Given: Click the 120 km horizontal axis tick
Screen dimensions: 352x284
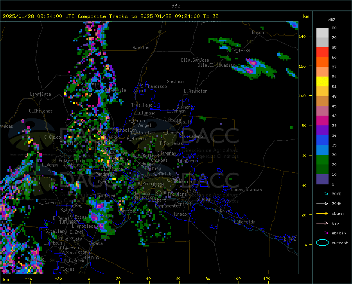Looking at the screenshot, I should pyautogui.click(x=267, y=279).
